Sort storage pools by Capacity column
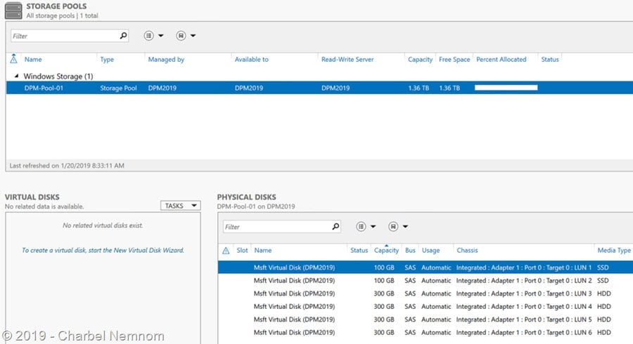Viewport: 633px width, 344px height. (420, 59)
